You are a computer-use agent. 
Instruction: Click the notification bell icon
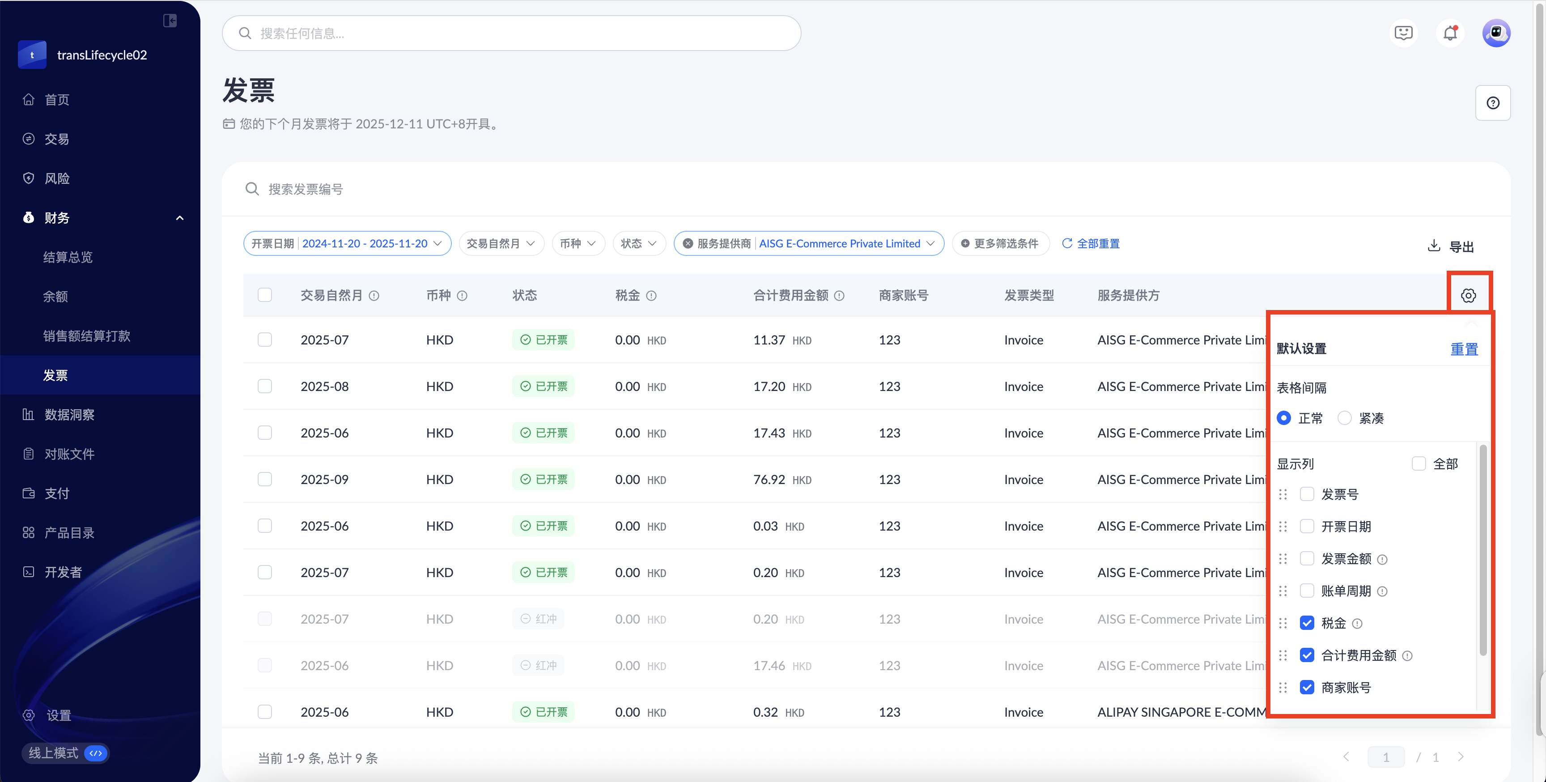pyautogui.click(x=1450, y=33)
